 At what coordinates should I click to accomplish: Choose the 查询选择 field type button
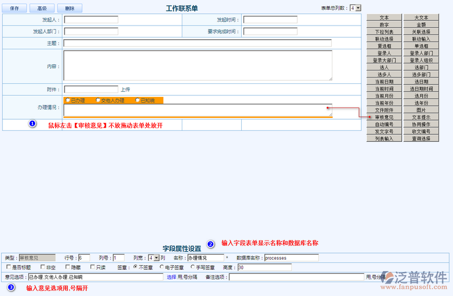pyautogui.click(x=421, y=138)
